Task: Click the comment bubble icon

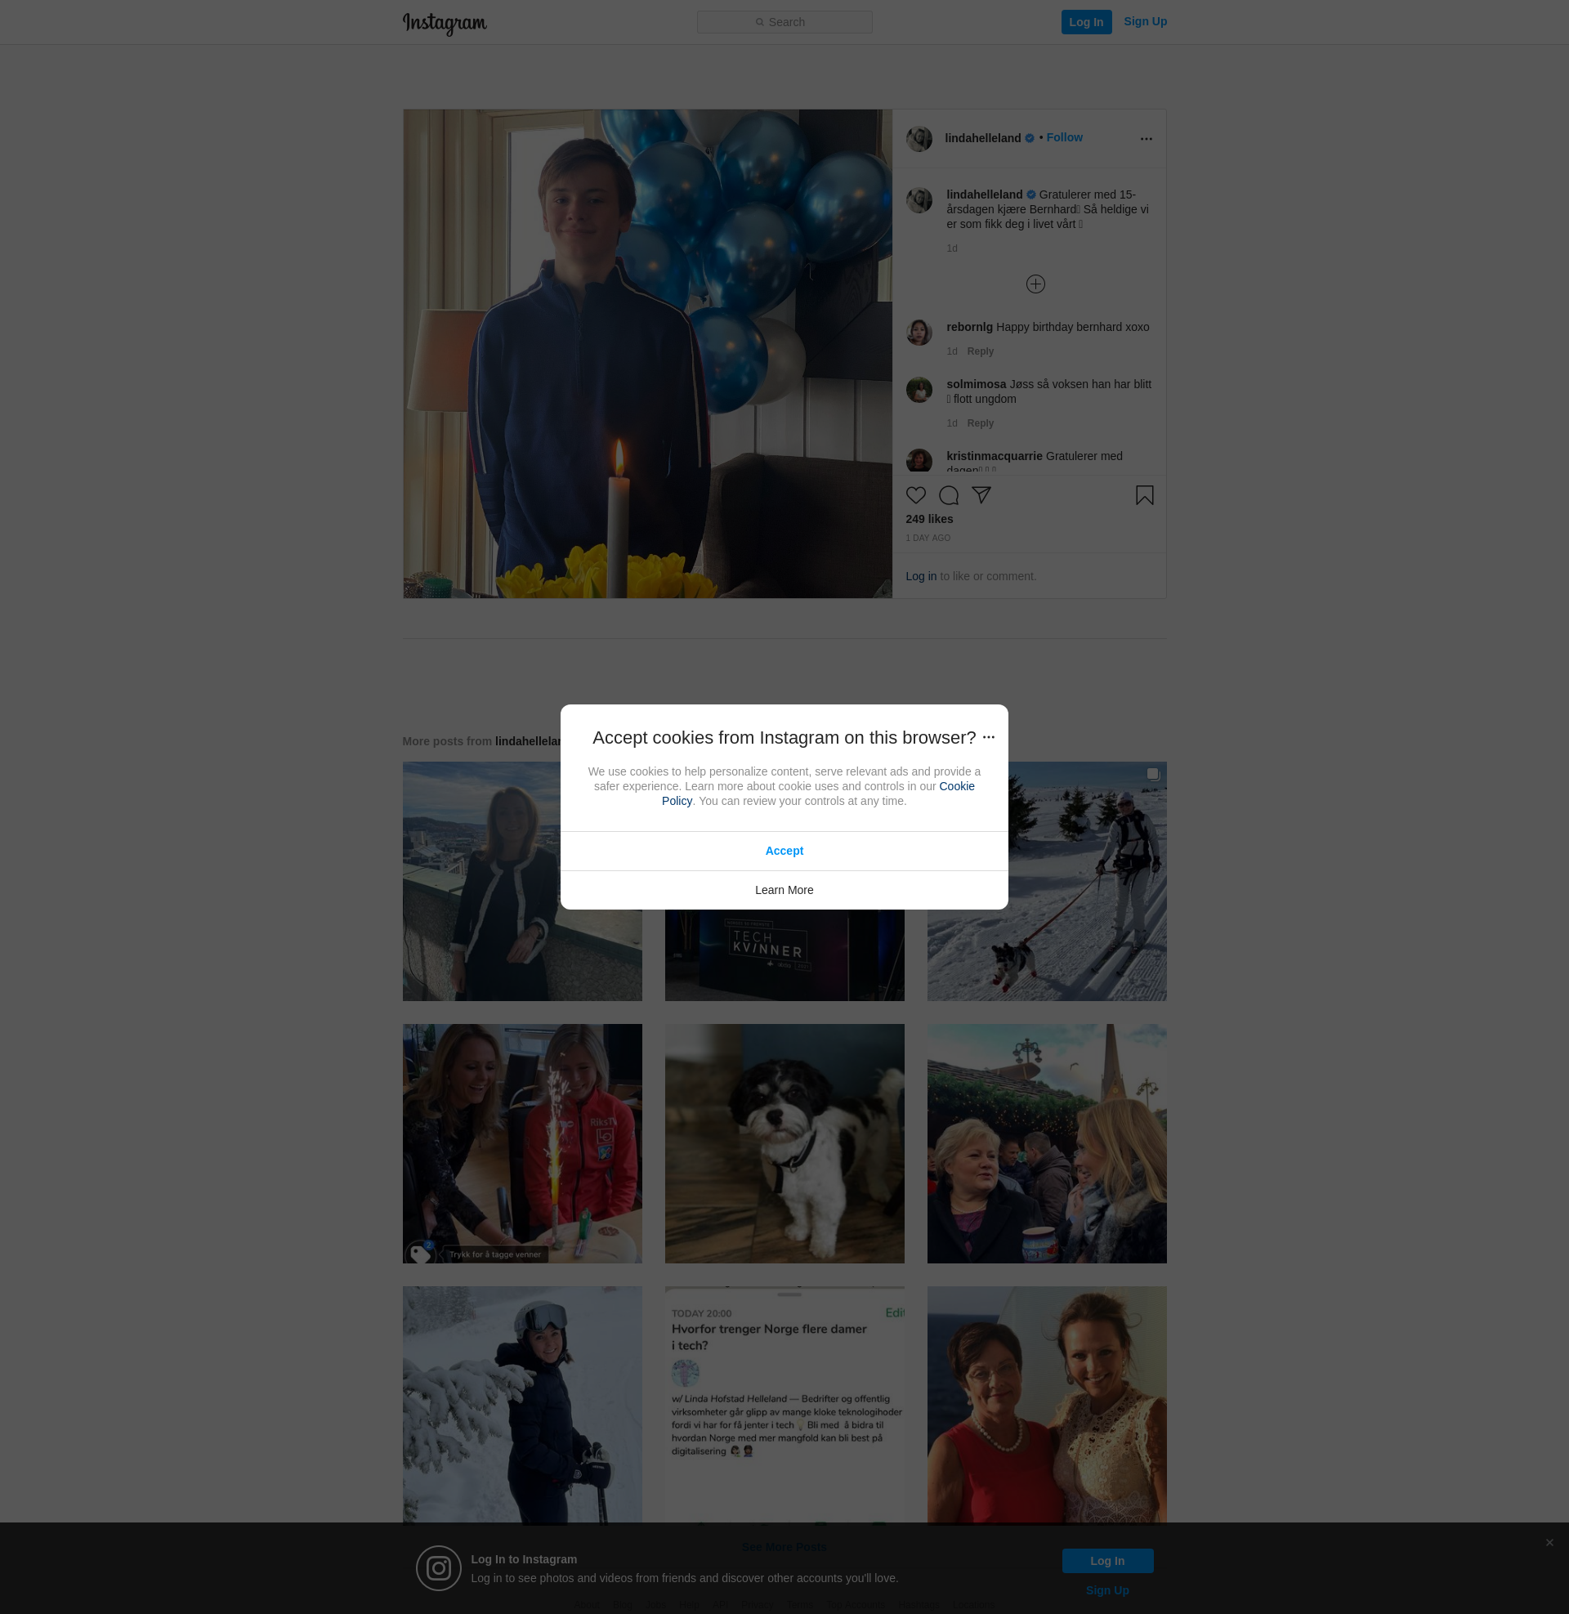Action: [949, 495]
